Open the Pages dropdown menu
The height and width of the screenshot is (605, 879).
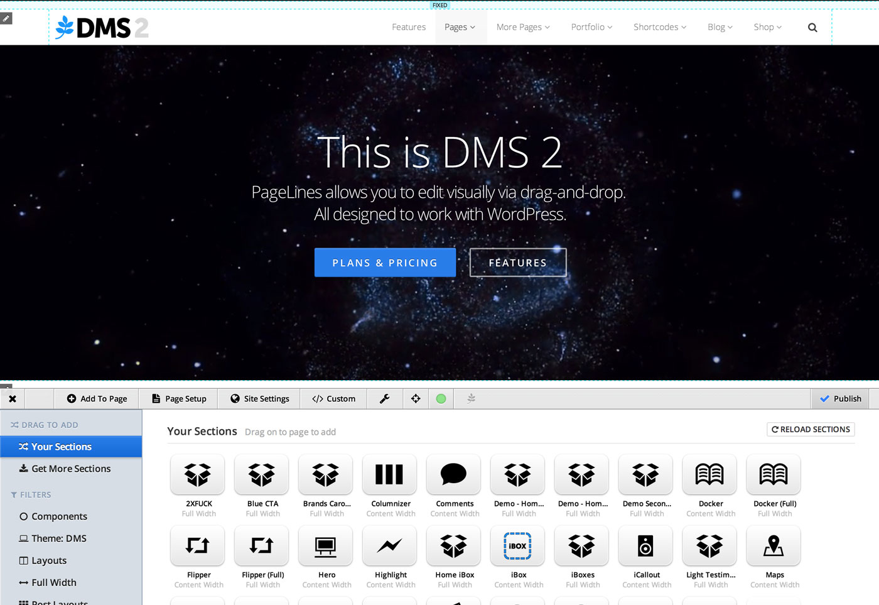[460, 27]
